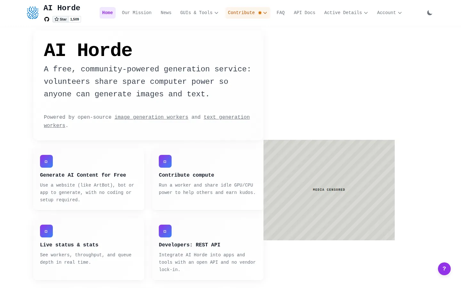Open the 1,509 stargazers count
Image resolution: width=461 pixels, height=288 pixels.
tap(75, 19)
